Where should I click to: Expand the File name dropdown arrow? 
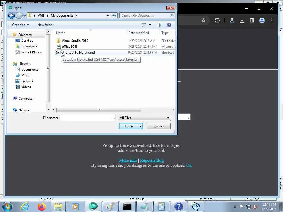pyautogui.click(x=113, y=118)
